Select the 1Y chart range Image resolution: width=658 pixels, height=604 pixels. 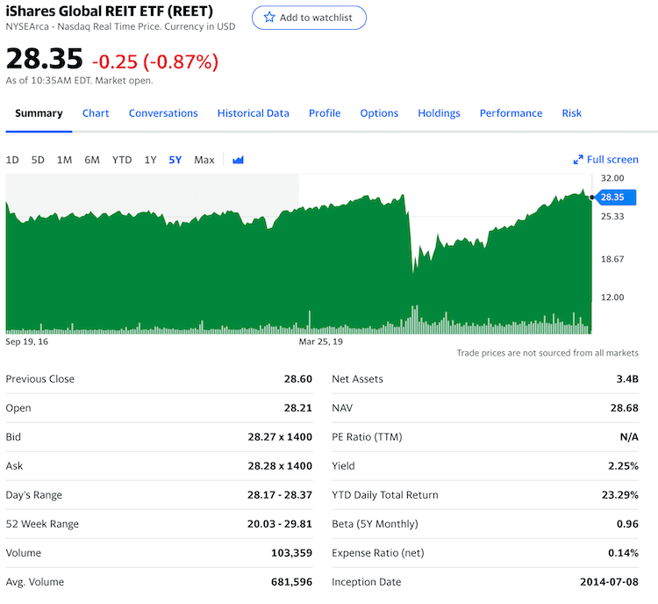150,160
